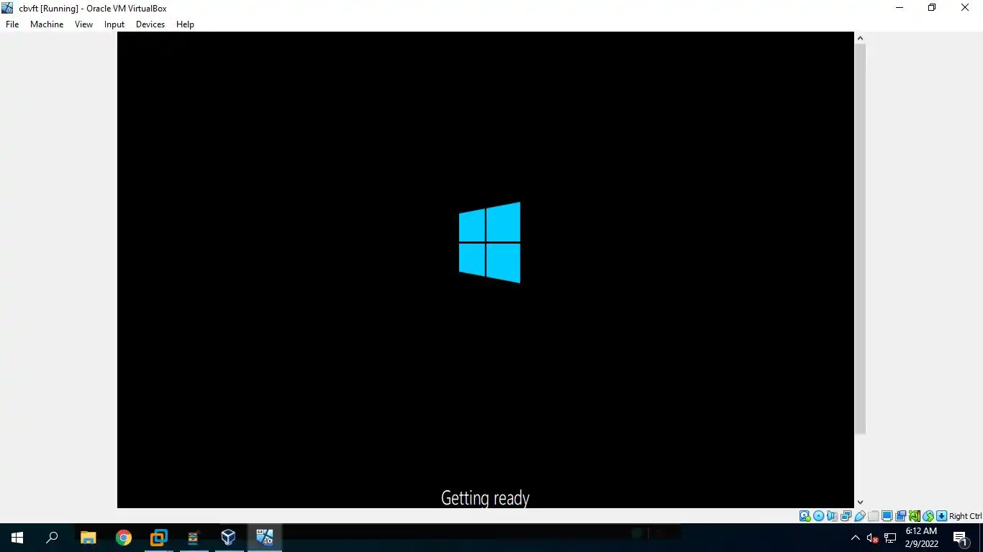Viewport: 983px width, 552px height.
Task: Switch to VMware Workstation taskbar icon
Action: pyautogui.click(x=158, y=538)
